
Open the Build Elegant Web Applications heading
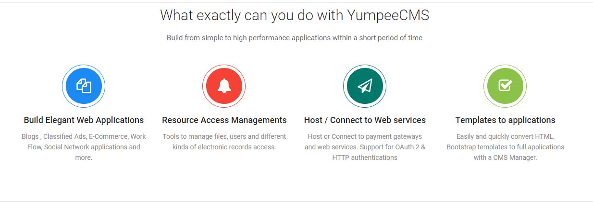[84, 120]
